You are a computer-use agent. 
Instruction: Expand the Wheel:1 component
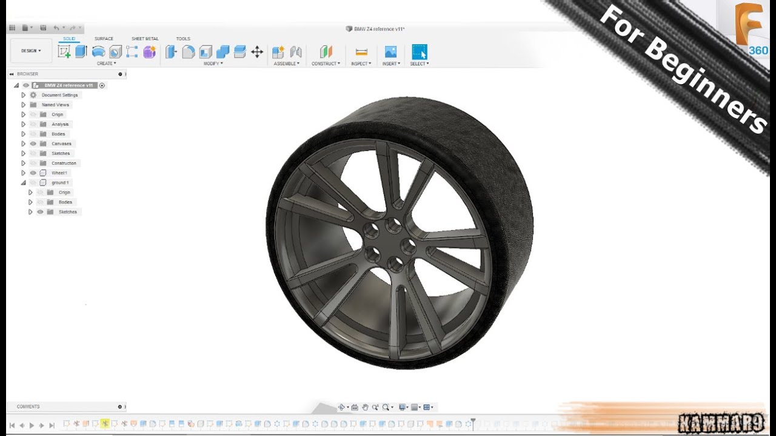point(24,173)
